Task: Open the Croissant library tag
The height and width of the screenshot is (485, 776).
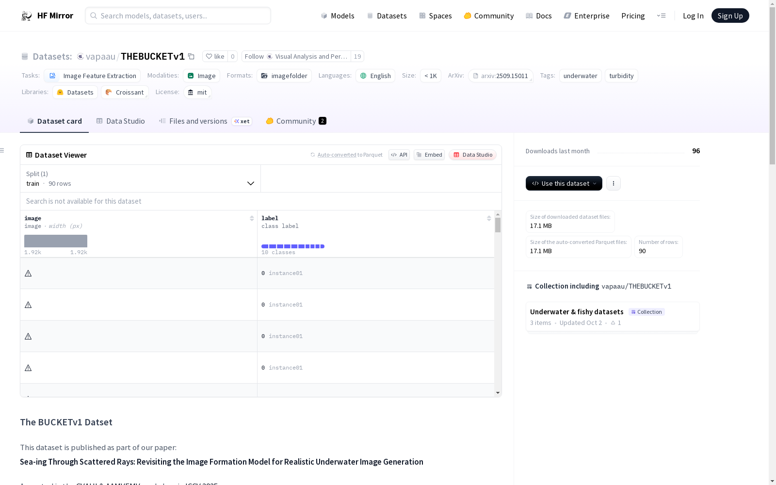Action: click(125, 92)
